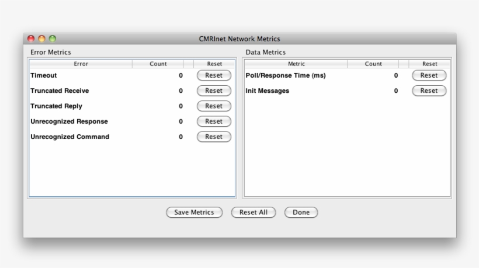Click the Truncated Receive count value

click(181, 91)
